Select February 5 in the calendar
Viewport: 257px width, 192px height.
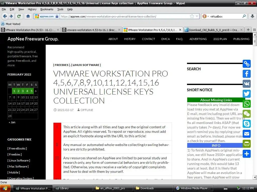(31, 91)
